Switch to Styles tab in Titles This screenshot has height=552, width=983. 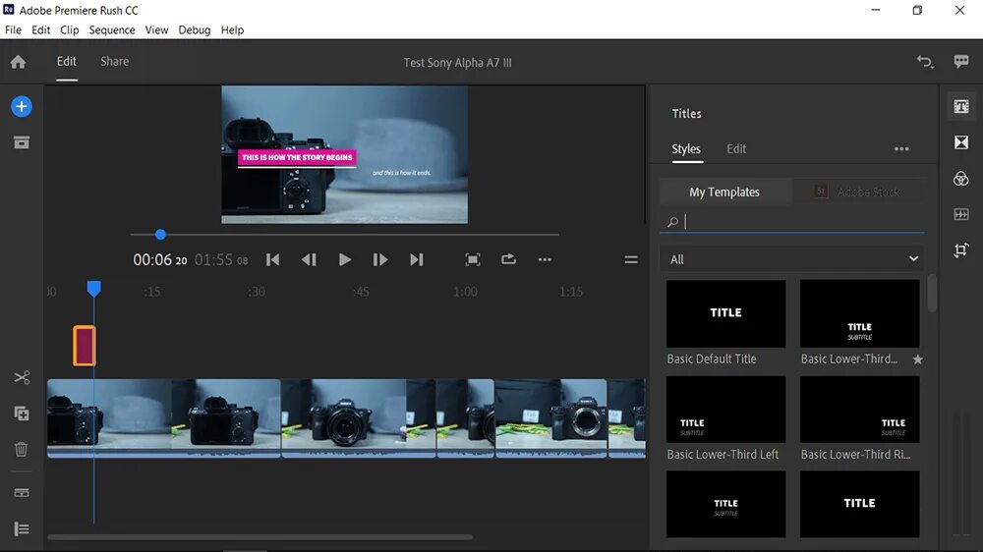coord(686,149)
